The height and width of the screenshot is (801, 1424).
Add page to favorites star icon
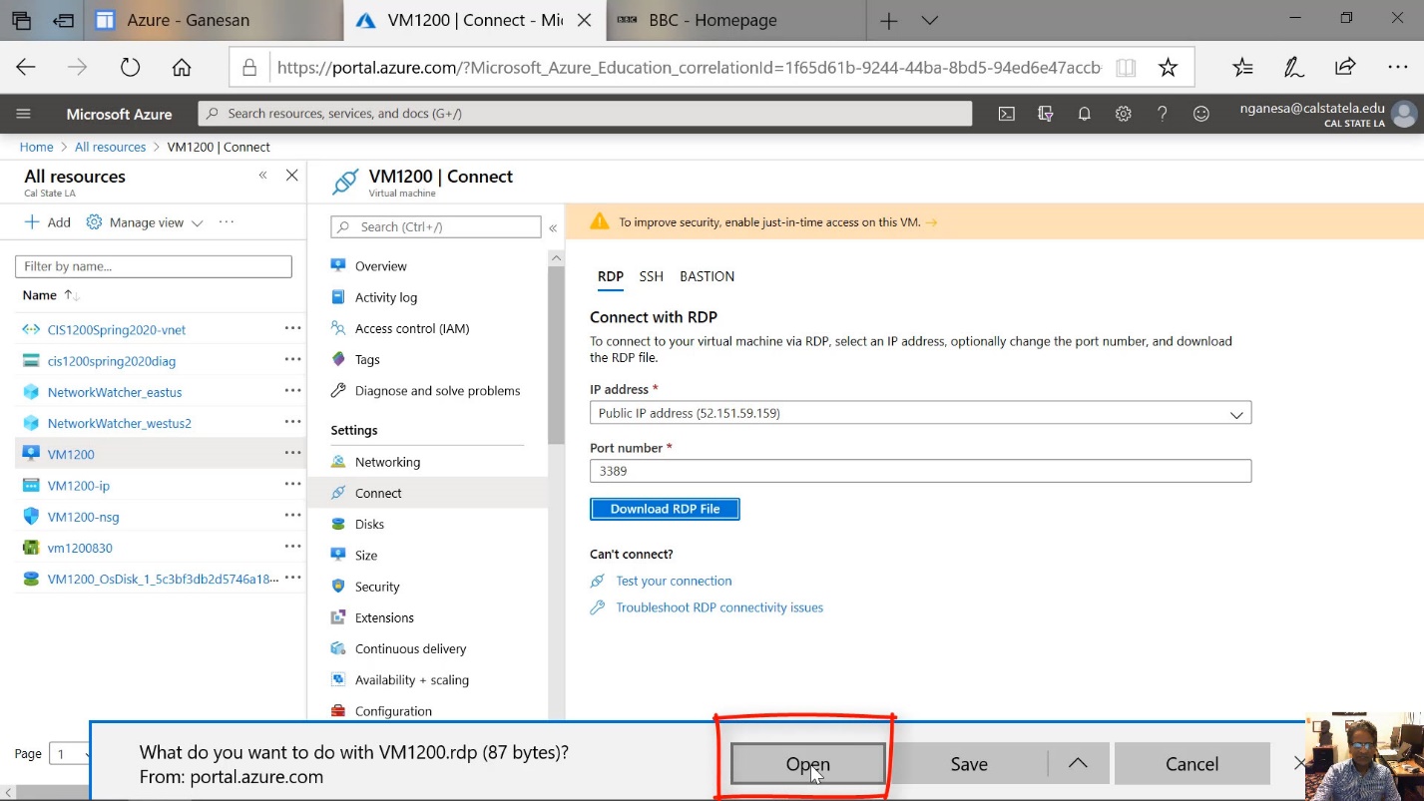click(x=1168, y=67)
